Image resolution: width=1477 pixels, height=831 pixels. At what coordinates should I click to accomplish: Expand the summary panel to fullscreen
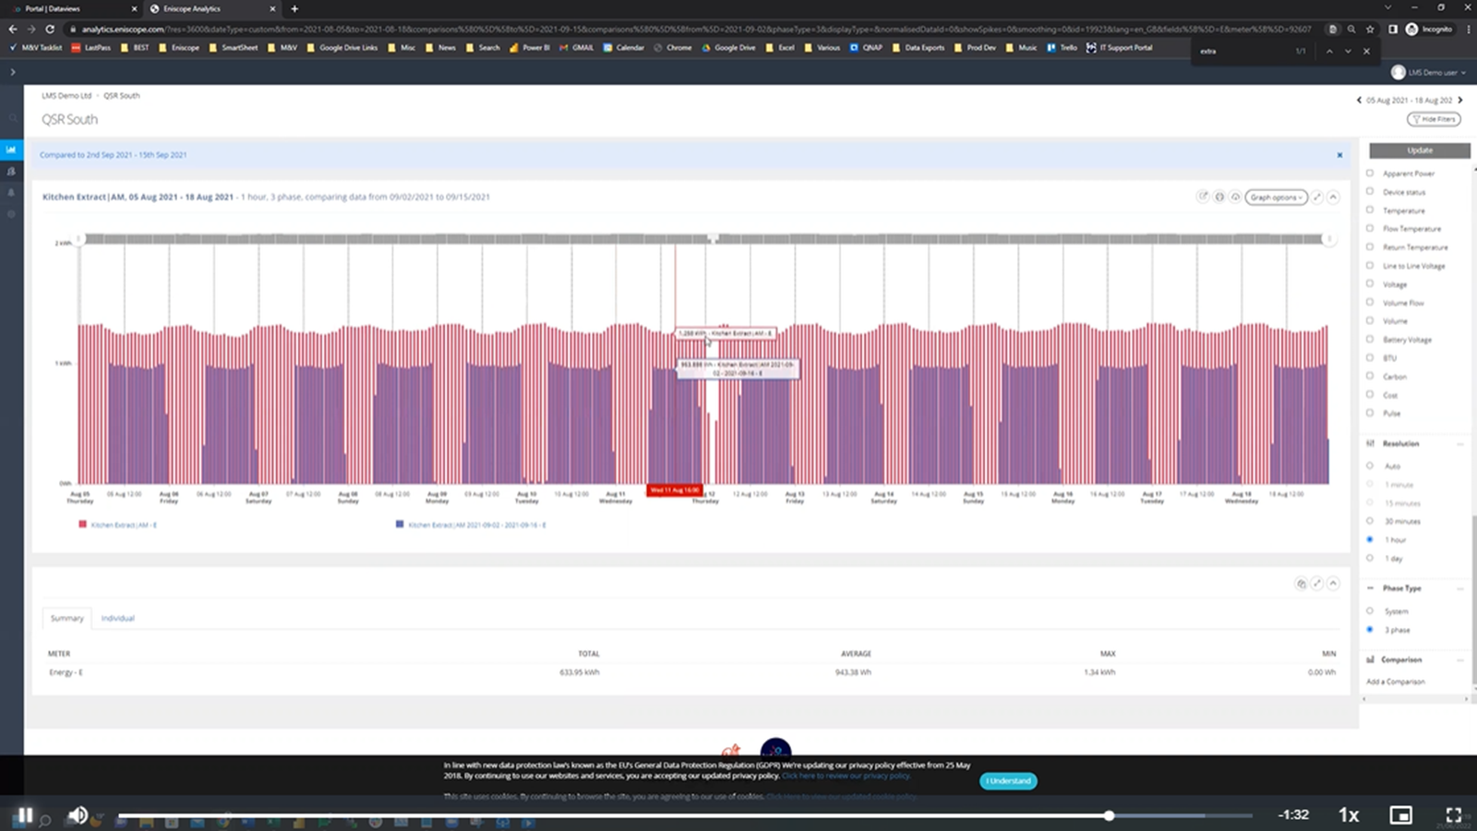(1317, 584)
